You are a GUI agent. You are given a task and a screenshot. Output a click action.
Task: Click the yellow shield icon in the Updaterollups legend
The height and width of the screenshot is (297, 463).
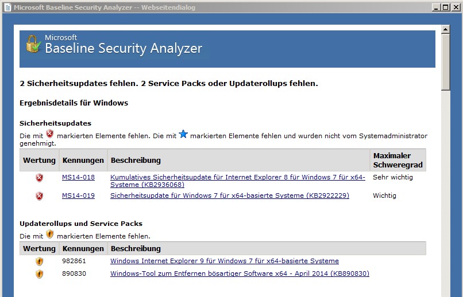pyautogui.click(x=50, y=235)
